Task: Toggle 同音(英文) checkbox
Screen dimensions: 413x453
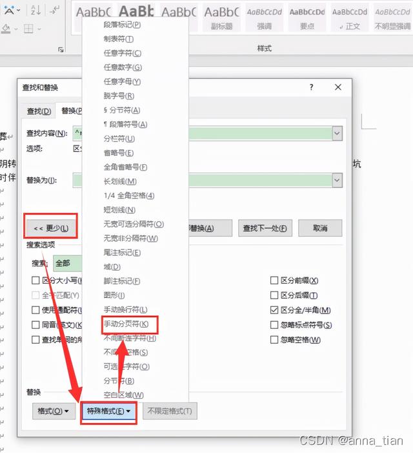Action: tap(35, 325)
